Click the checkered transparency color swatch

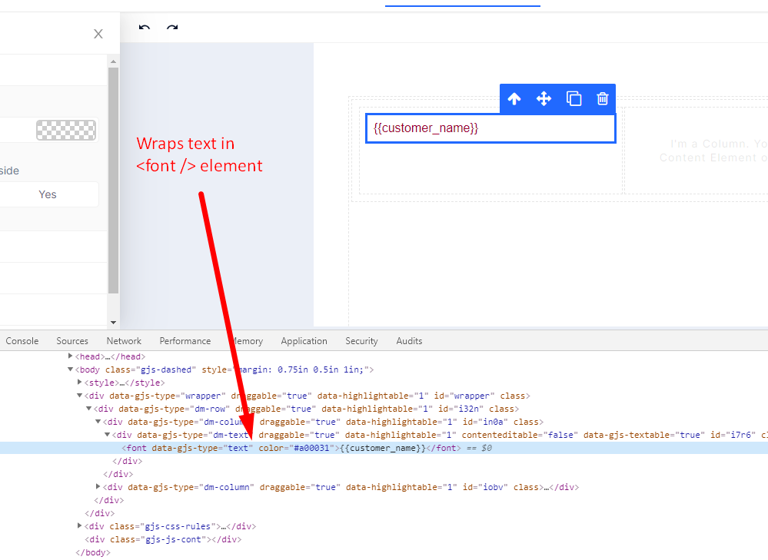65,130
